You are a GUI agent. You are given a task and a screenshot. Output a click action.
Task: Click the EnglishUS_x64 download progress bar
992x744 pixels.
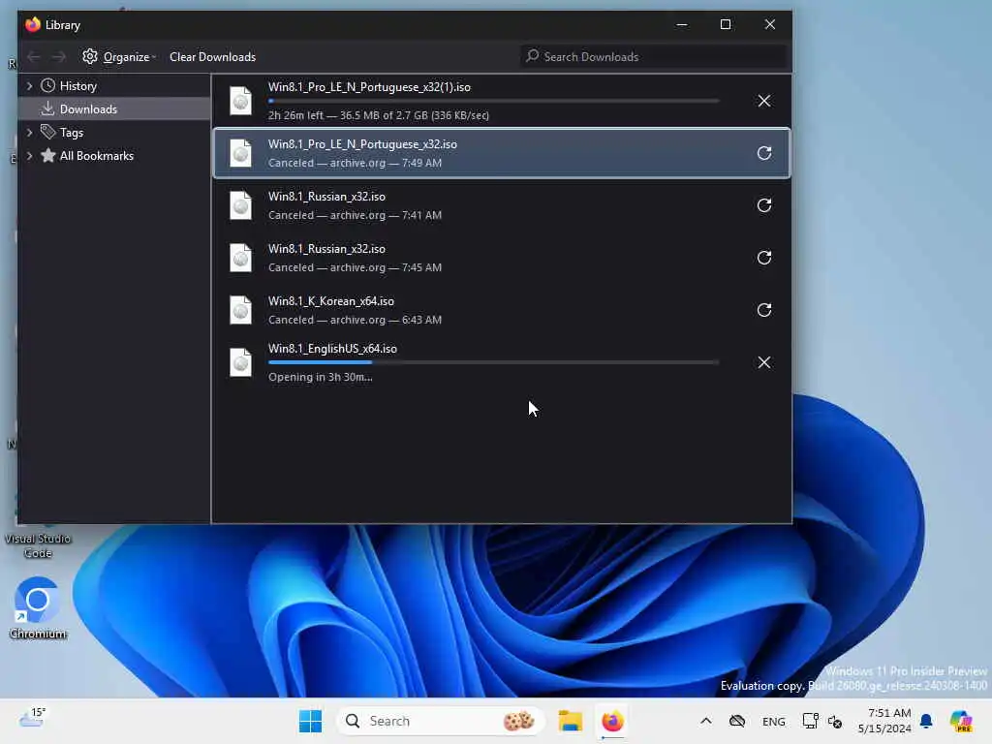[x=493, y=362]
